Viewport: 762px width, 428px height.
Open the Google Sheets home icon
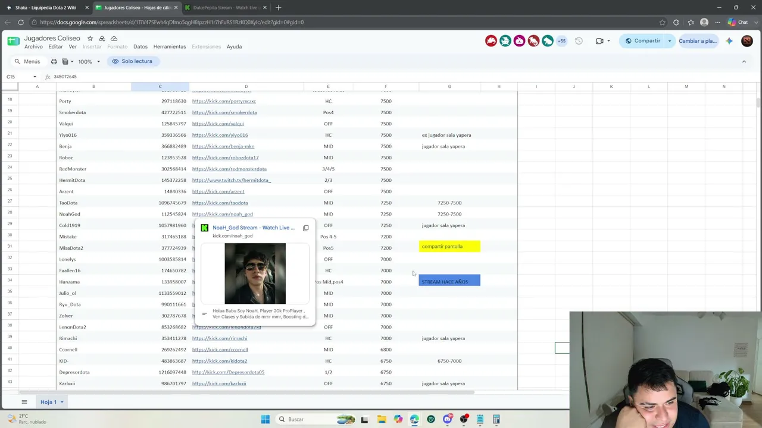13,41
